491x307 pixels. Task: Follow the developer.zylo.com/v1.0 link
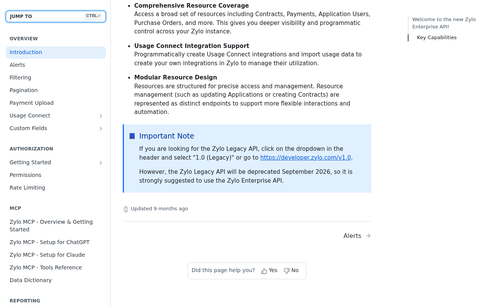point(305,158)
